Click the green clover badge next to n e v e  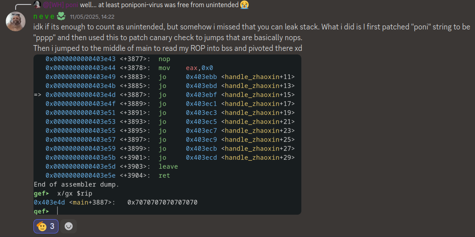(61, 16)
